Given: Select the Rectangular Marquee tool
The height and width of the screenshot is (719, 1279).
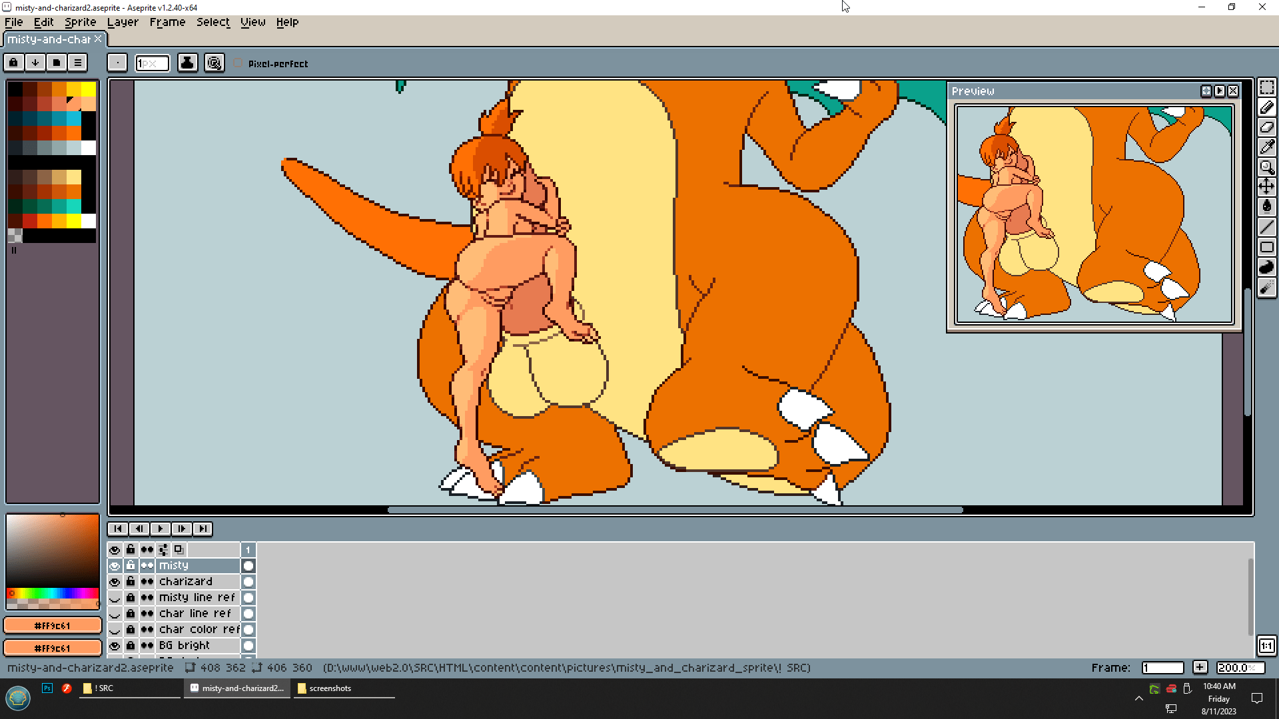Looking at the screenshot, I should click(x=1266, y=88).
